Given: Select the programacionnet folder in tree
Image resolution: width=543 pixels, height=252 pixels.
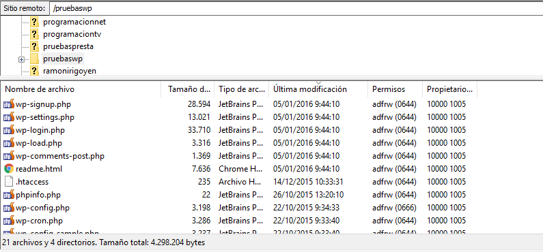Looking at the screenshot, I should [74, 22].
